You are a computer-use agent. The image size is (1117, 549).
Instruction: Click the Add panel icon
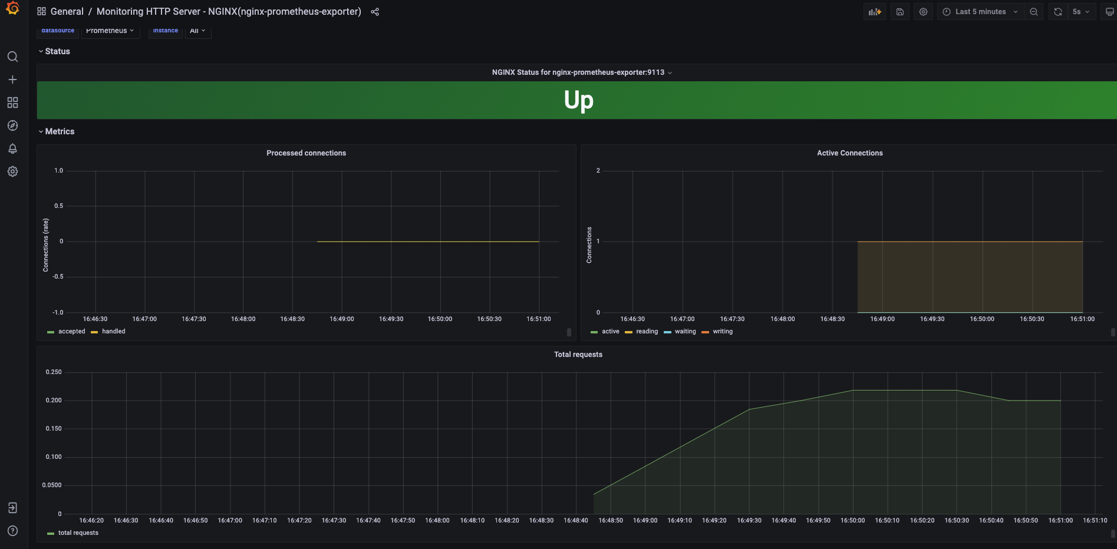point(875,12)
